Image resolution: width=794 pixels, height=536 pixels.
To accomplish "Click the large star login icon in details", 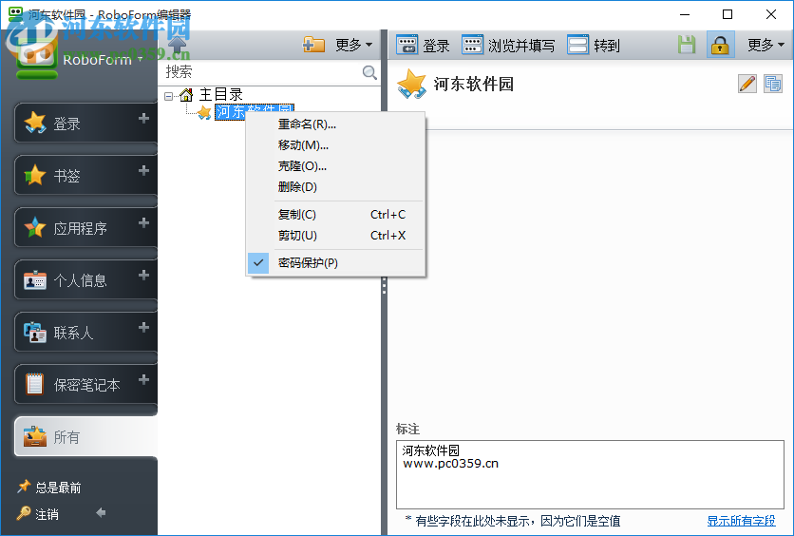I will (x=411, y=84).
